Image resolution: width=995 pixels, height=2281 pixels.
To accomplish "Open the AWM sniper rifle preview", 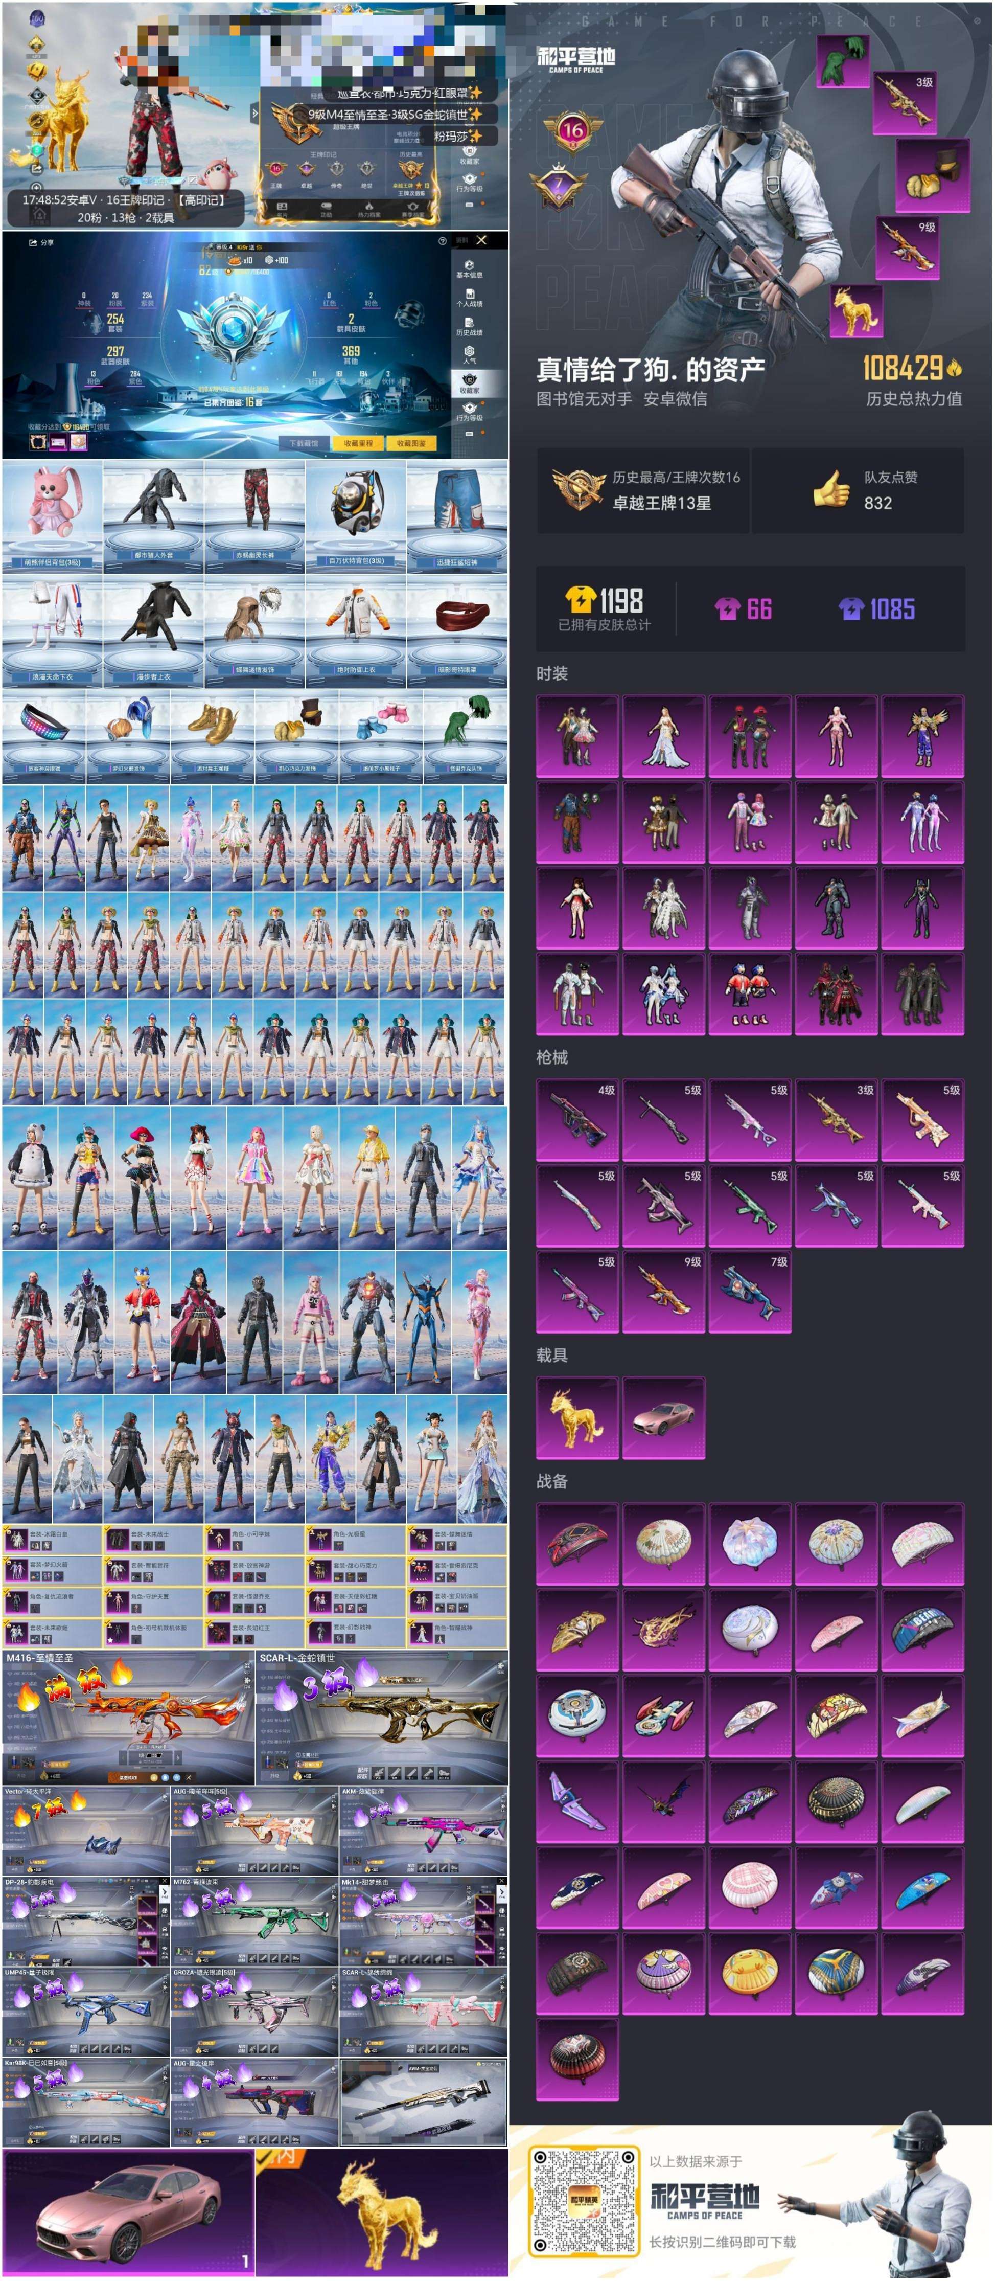I will pos(424,2101).
